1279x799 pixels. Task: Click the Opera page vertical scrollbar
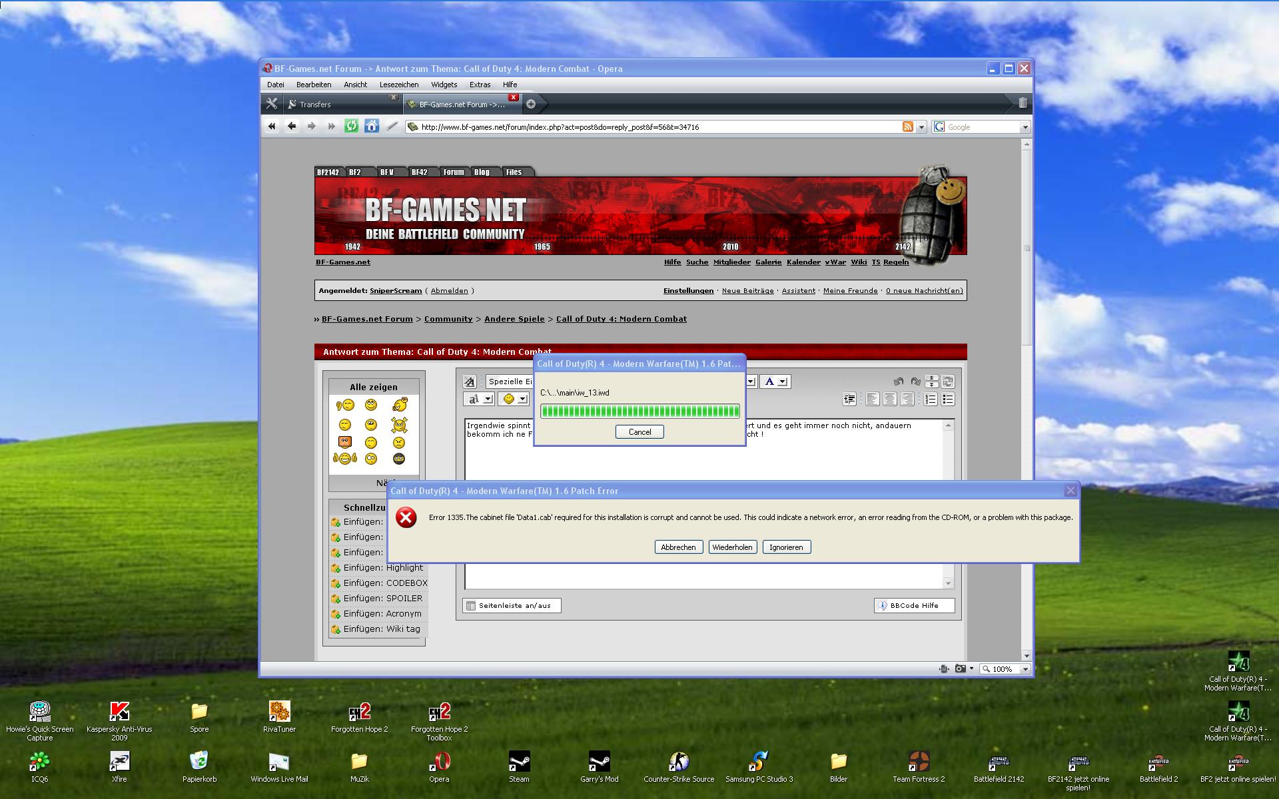(1027, 400)
